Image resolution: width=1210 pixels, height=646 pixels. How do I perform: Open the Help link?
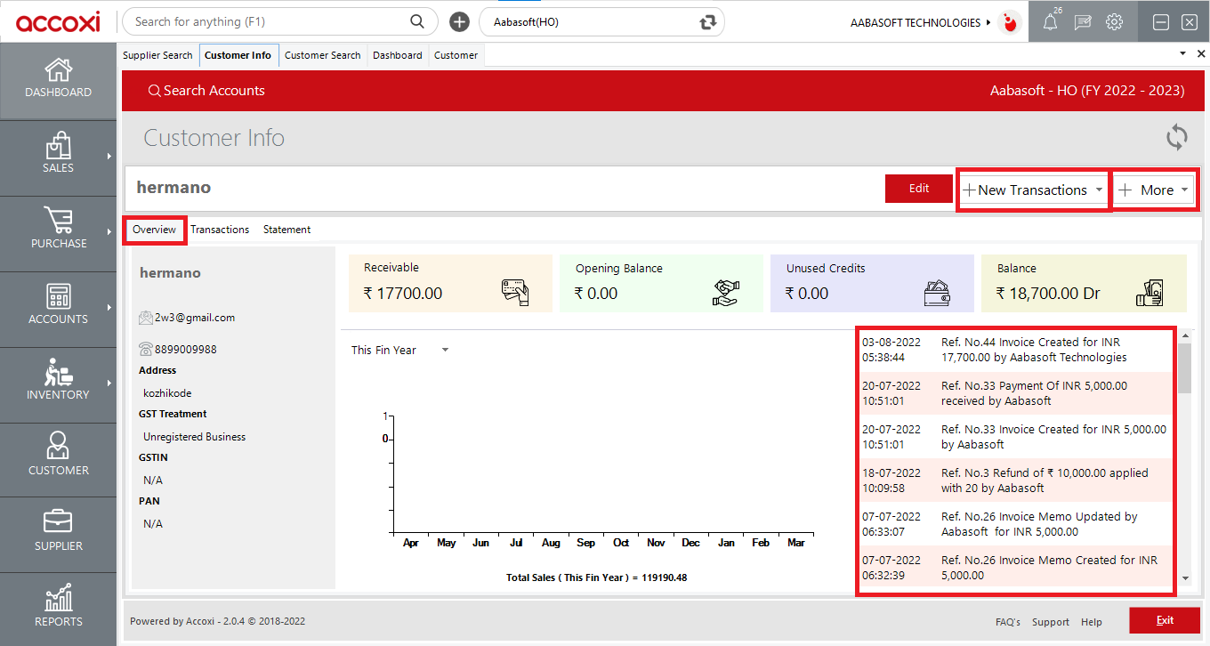[1092, 622]
